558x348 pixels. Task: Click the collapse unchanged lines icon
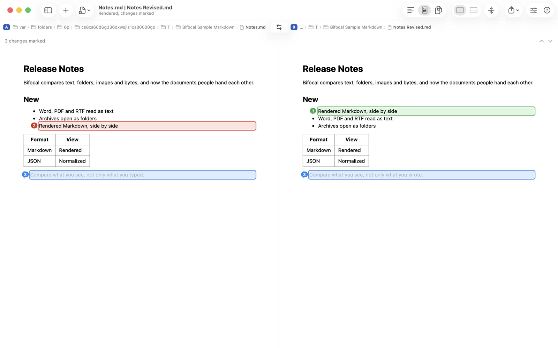491,10
